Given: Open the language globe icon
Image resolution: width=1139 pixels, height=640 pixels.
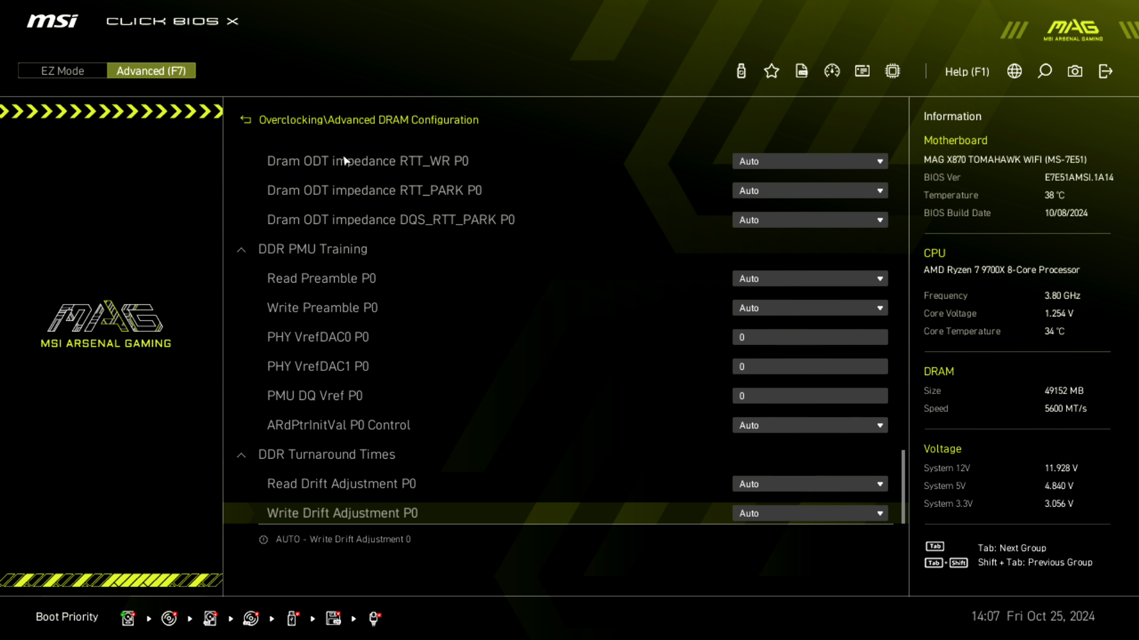Looking at the screenshot, I should coord(1014,71).
